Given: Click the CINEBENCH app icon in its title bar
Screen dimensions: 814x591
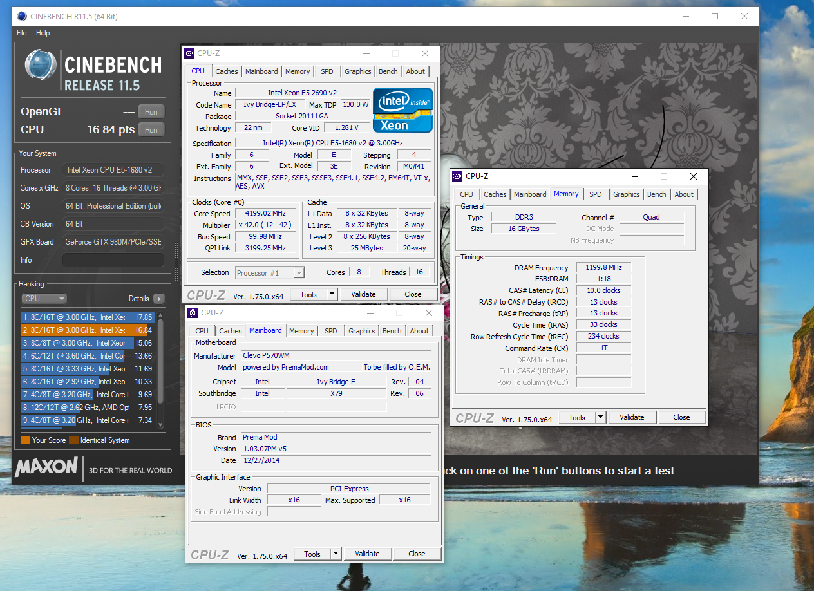Looking at the screenshot, I should [21, 16].
